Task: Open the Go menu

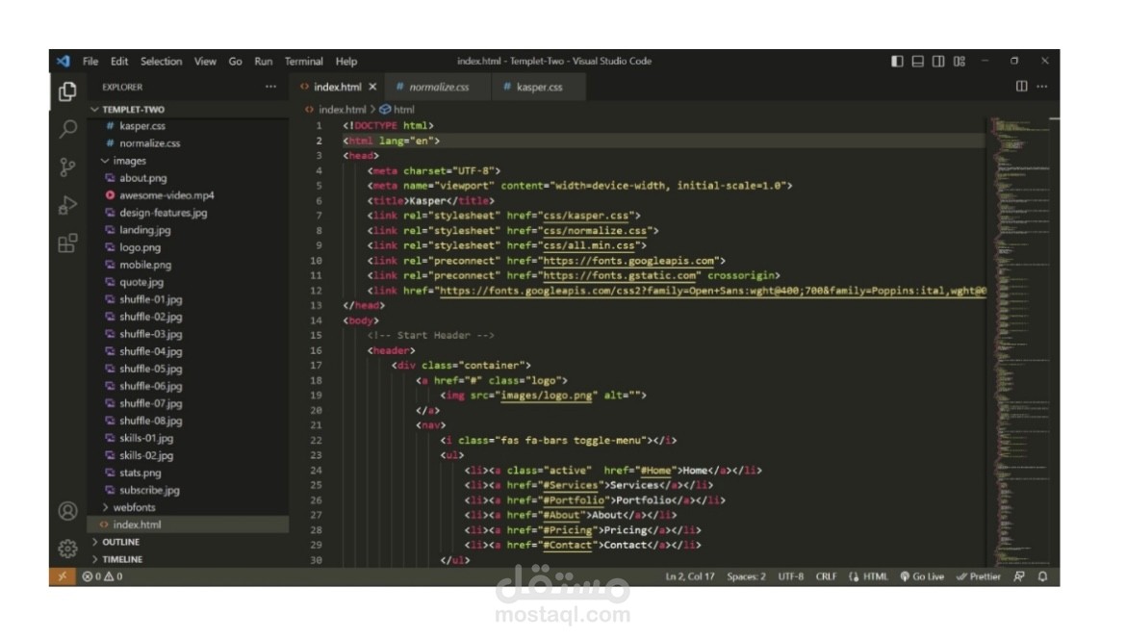Action: [x=235, y=61]
